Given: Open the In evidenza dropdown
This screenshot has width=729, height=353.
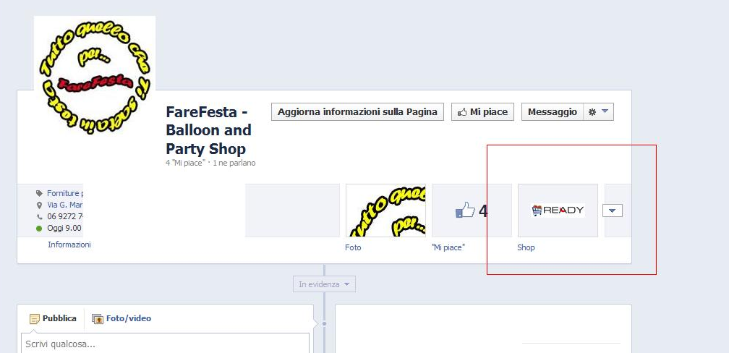Looking at the screenshot, I should 324,284.
